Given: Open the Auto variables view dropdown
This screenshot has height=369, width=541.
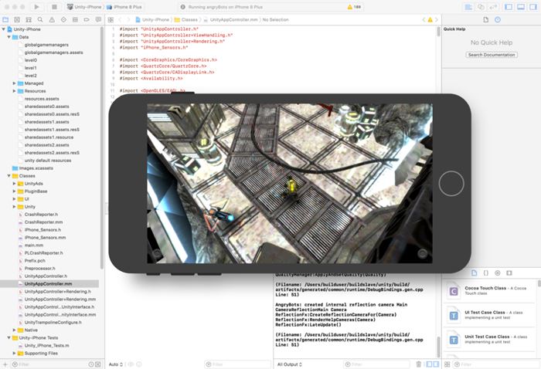Looking at the screenshot, I should coord(116,364).
